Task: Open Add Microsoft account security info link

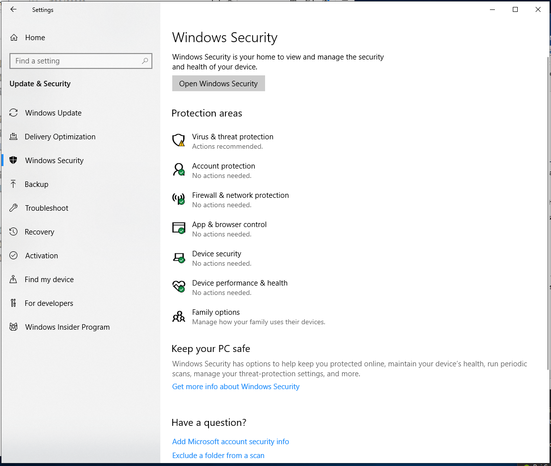Action: pos(230,441)
